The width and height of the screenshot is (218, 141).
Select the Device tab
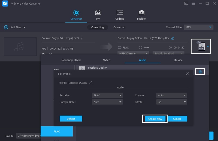[178, 60]
